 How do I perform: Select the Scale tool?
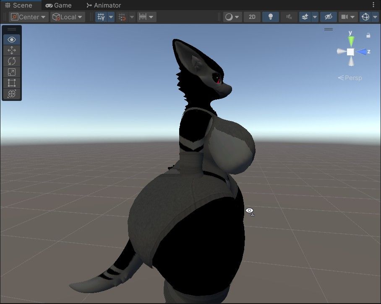click(12, 72)
